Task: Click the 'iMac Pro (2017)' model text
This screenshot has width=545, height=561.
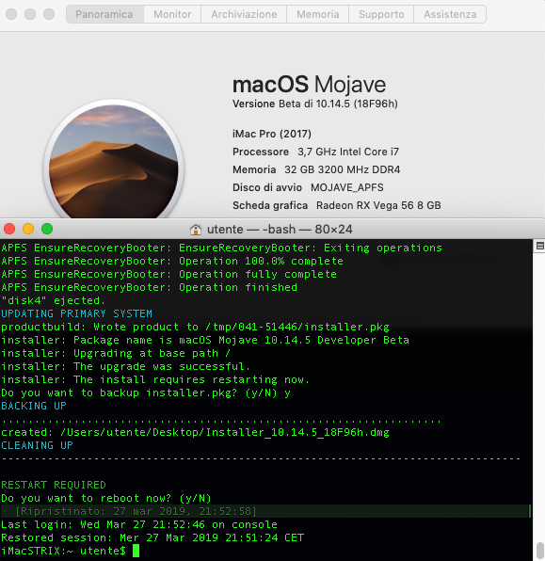Action: click(x=272, y=134)
